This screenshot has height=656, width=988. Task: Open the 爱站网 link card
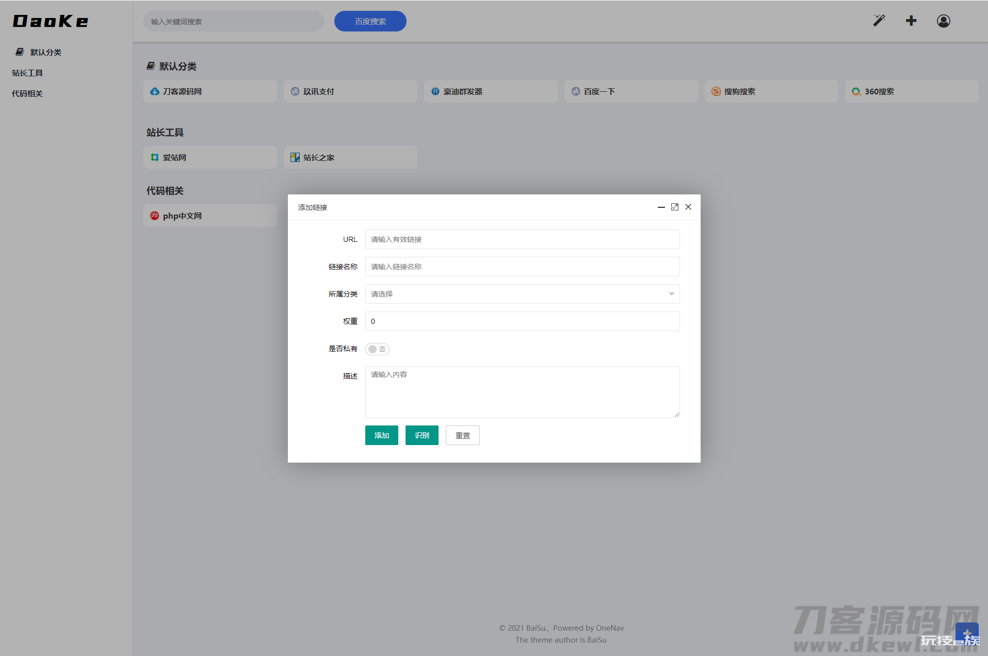pos(210,157)
